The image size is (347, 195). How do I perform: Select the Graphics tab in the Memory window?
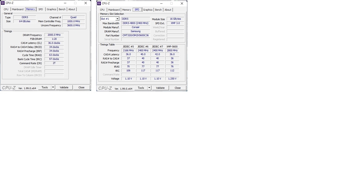coord(52,9)
